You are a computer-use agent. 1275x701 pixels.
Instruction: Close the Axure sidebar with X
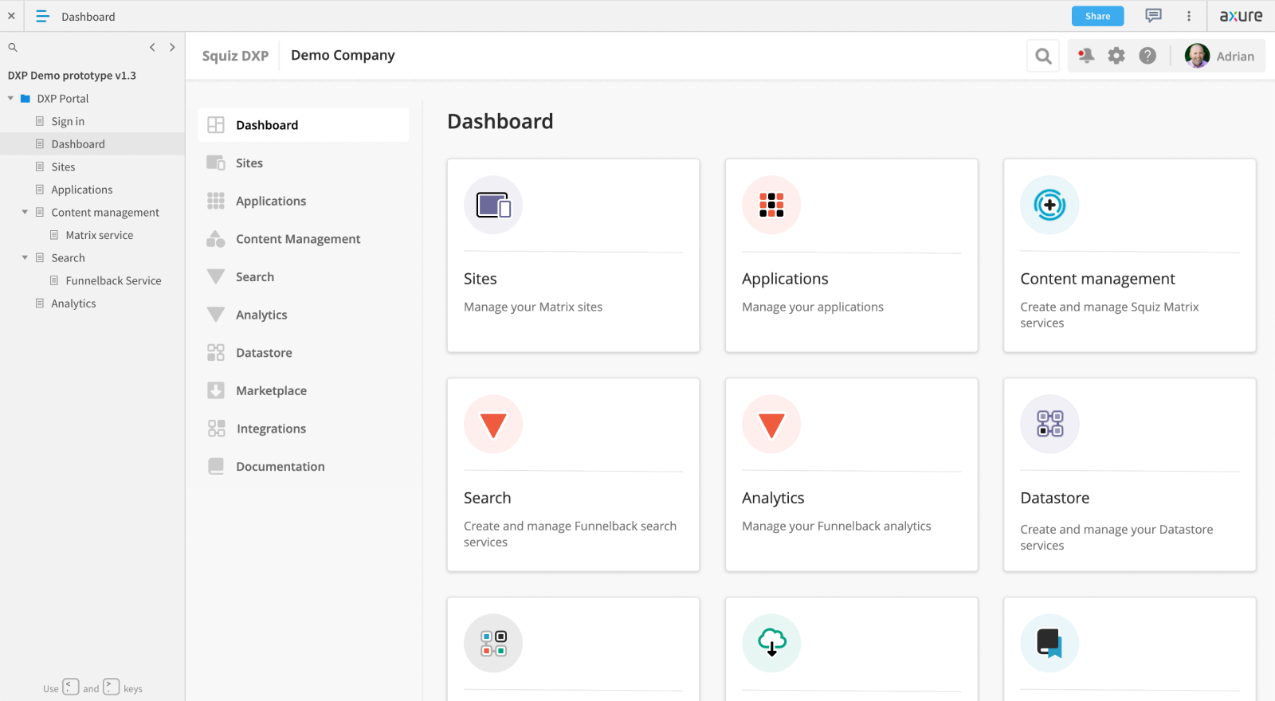pos(11,16)
